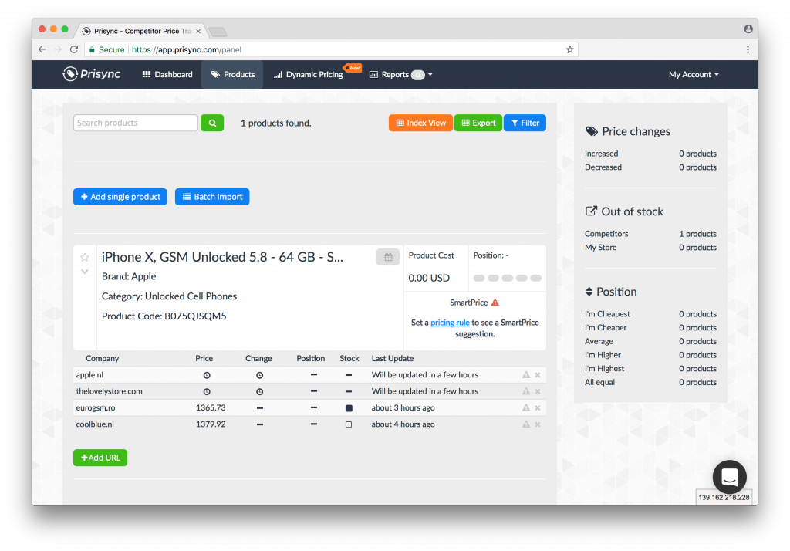Screen dimensions: 790x551
Task: Expand the Reports dropdown menu
Action: click(x=400, y=75)
